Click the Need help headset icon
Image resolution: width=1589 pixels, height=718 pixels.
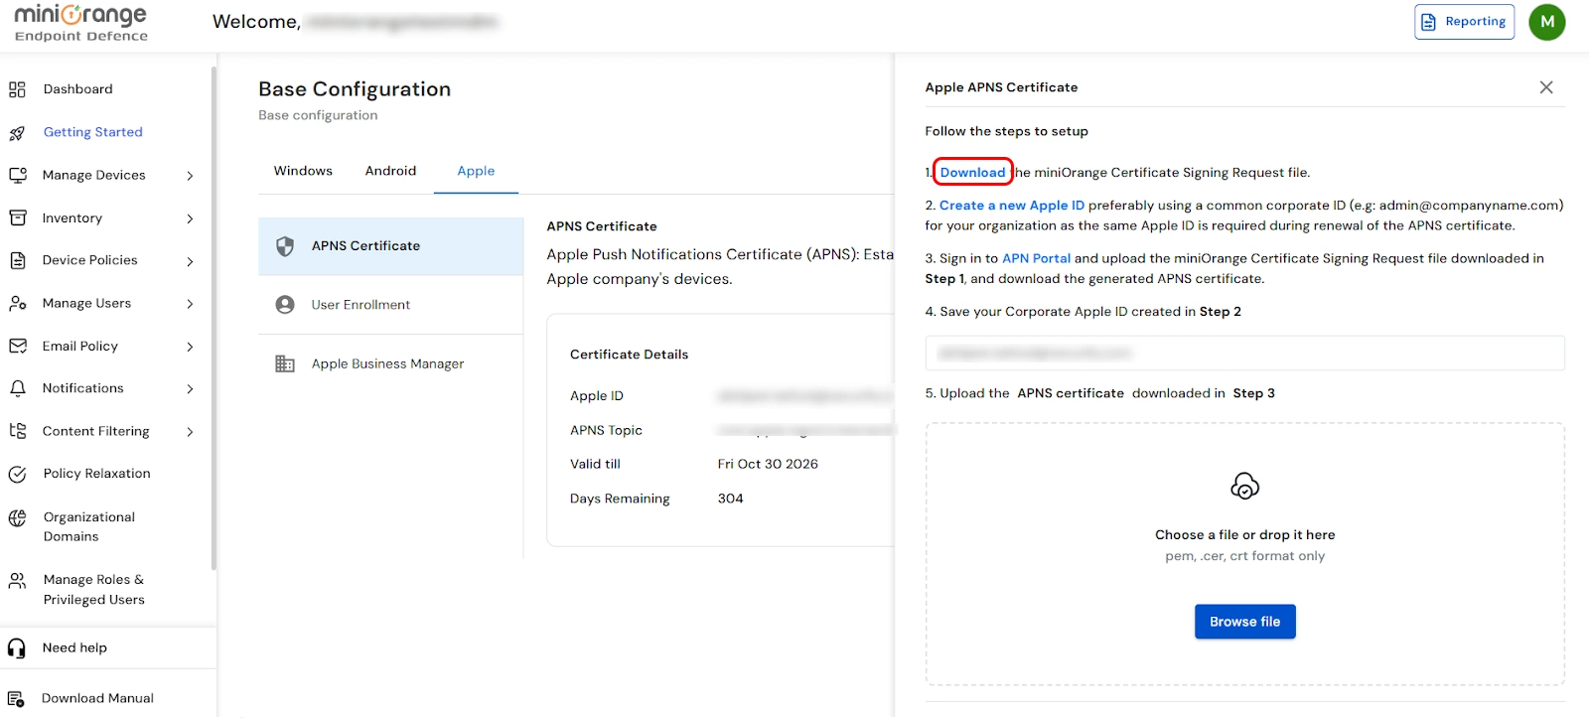[x=17, y=648]
